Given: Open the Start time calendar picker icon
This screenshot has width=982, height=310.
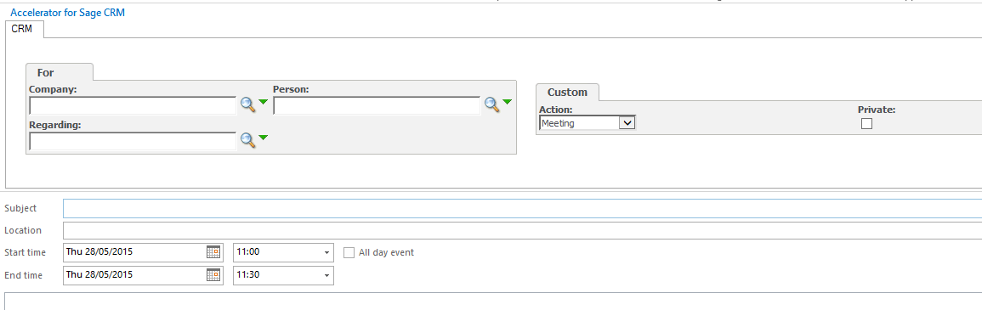Looking at the screenshot, I should (x=213, y=252).
